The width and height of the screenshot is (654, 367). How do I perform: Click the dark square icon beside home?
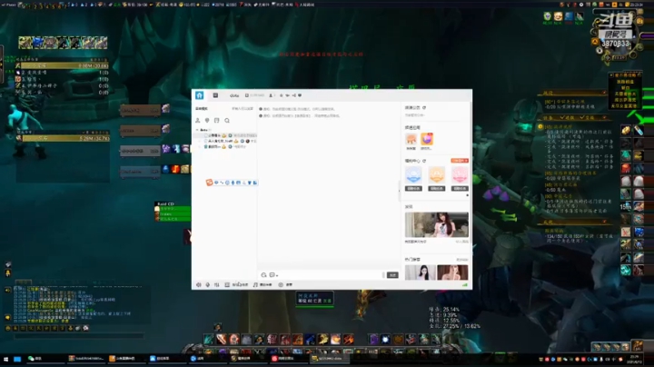(215, 95)
